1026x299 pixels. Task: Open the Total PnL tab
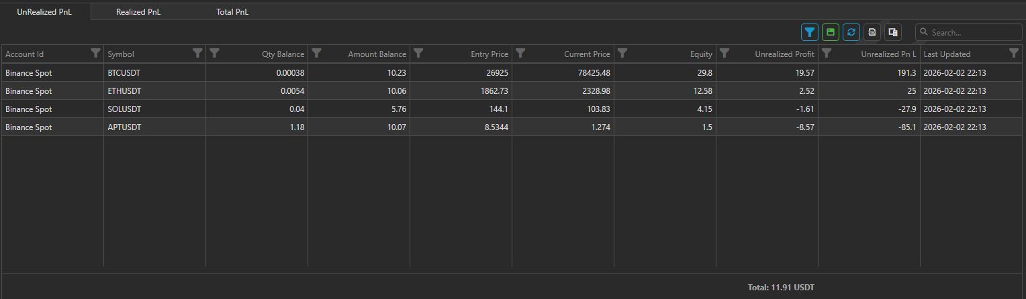[232, 12]
